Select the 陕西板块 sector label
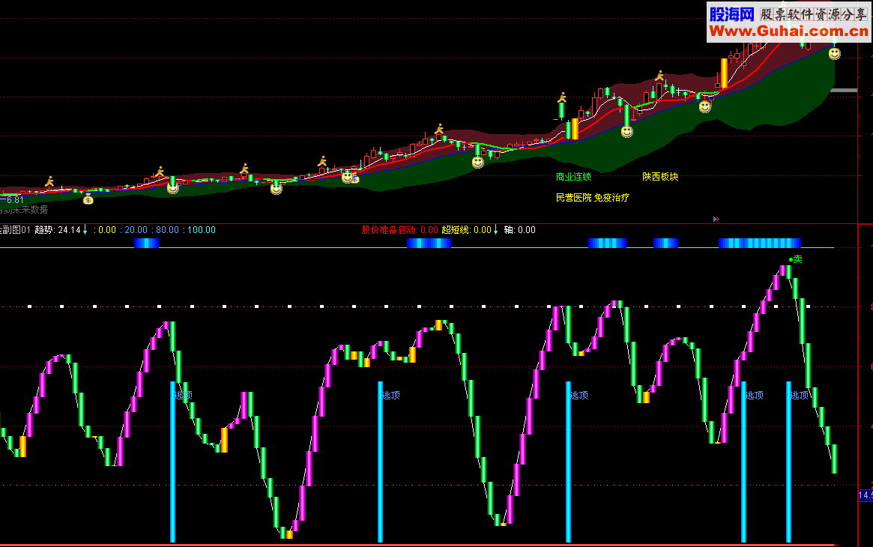 coord(660,176)
